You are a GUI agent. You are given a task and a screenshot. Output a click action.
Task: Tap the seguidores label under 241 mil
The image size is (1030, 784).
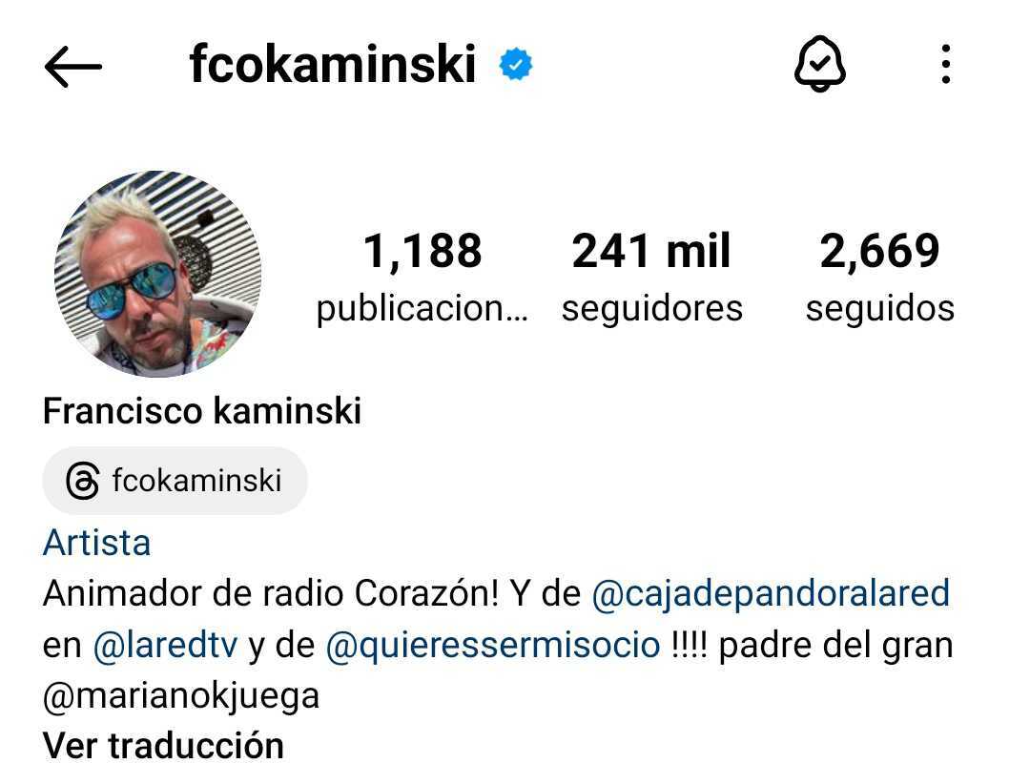point(651,308)
